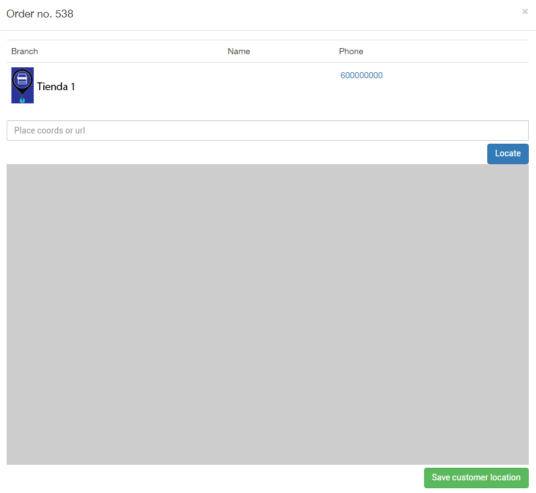Click the Locate button
Screen dimensions: 536x493
(508, 154)
